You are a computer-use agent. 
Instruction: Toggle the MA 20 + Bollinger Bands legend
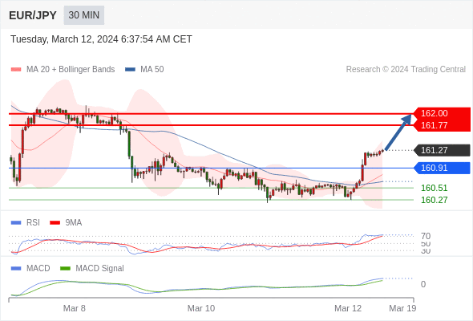[63, 70]
